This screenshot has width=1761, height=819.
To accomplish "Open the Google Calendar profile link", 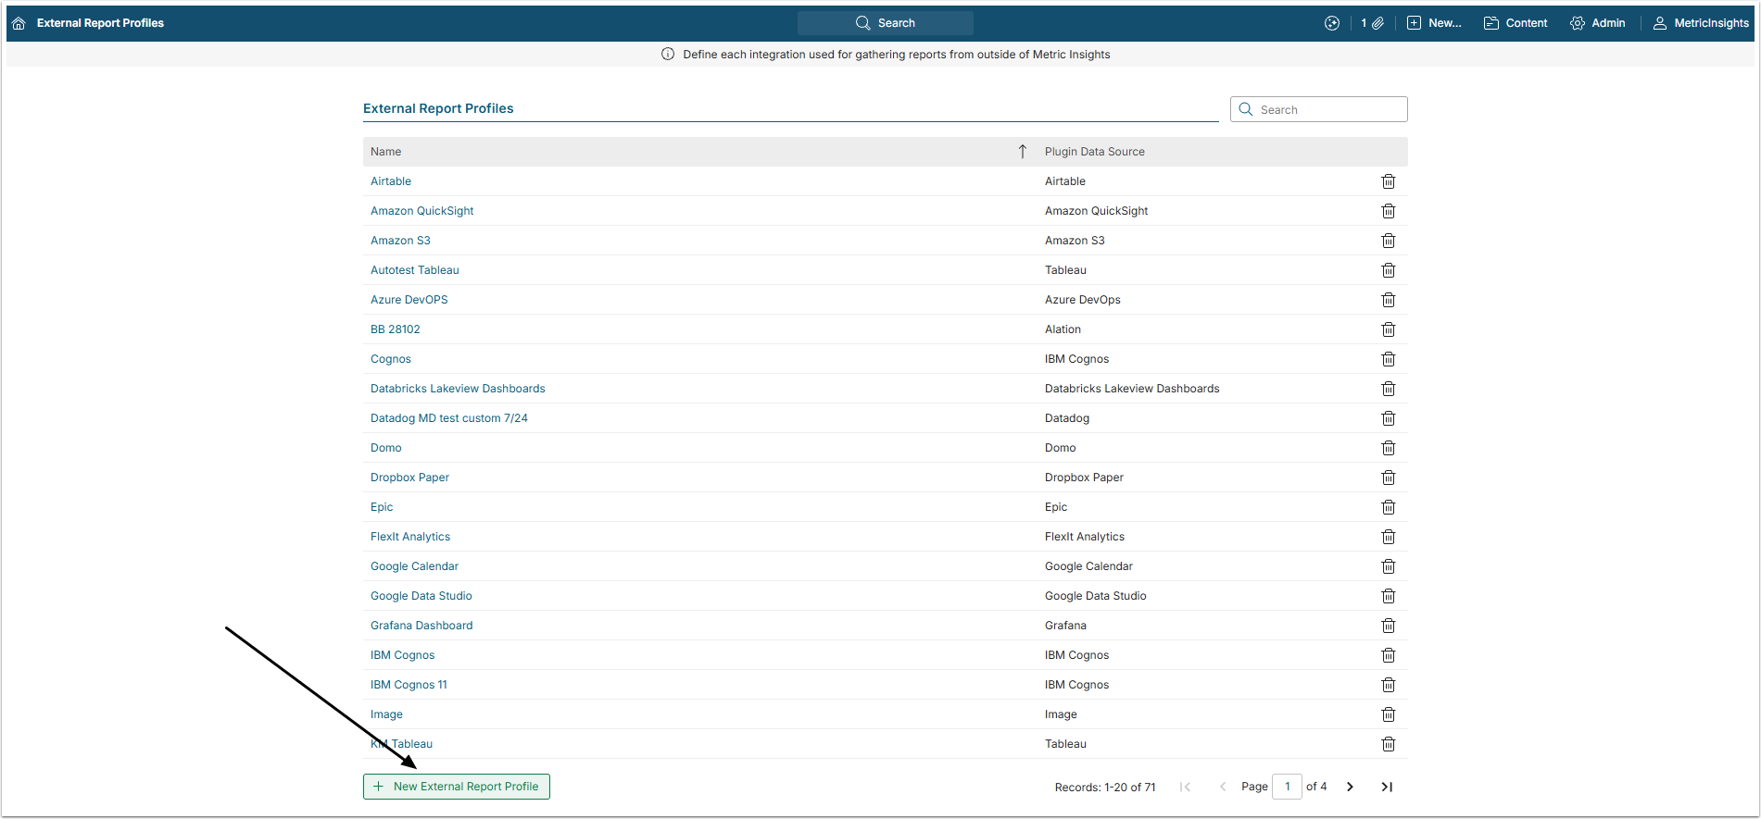I will coord(414,566).
